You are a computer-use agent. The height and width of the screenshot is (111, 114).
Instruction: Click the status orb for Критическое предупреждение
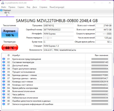click(x=4, y=59)
